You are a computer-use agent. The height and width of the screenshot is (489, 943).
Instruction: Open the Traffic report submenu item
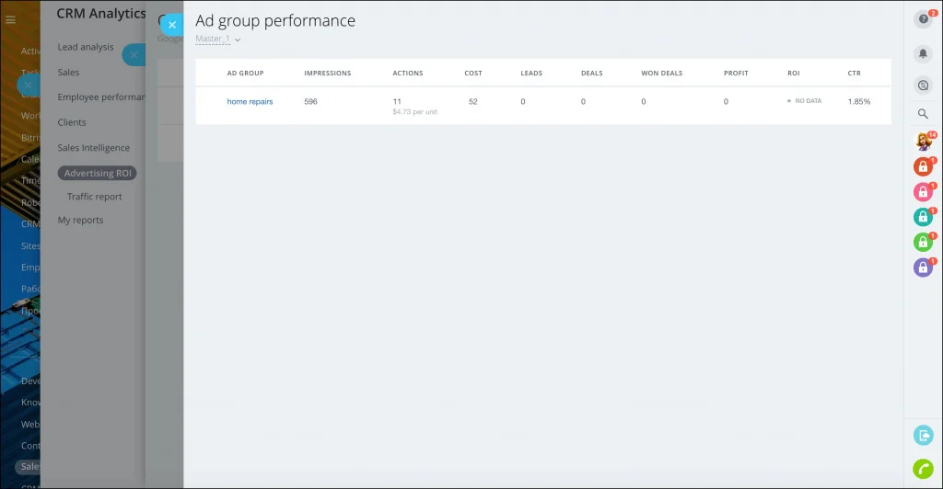(95, 196)
